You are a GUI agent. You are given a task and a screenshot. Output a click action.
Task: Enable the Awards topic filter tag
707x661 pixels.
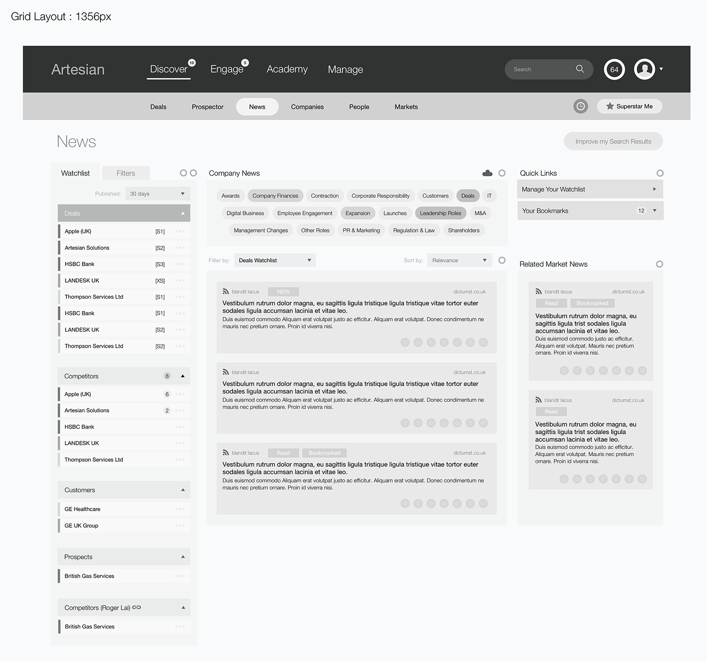pos(230,196)
